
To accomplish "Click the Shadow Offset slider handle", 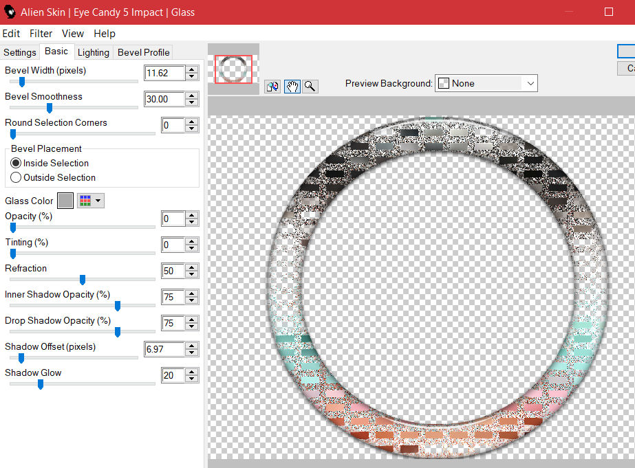I will [x=21, y=358].
